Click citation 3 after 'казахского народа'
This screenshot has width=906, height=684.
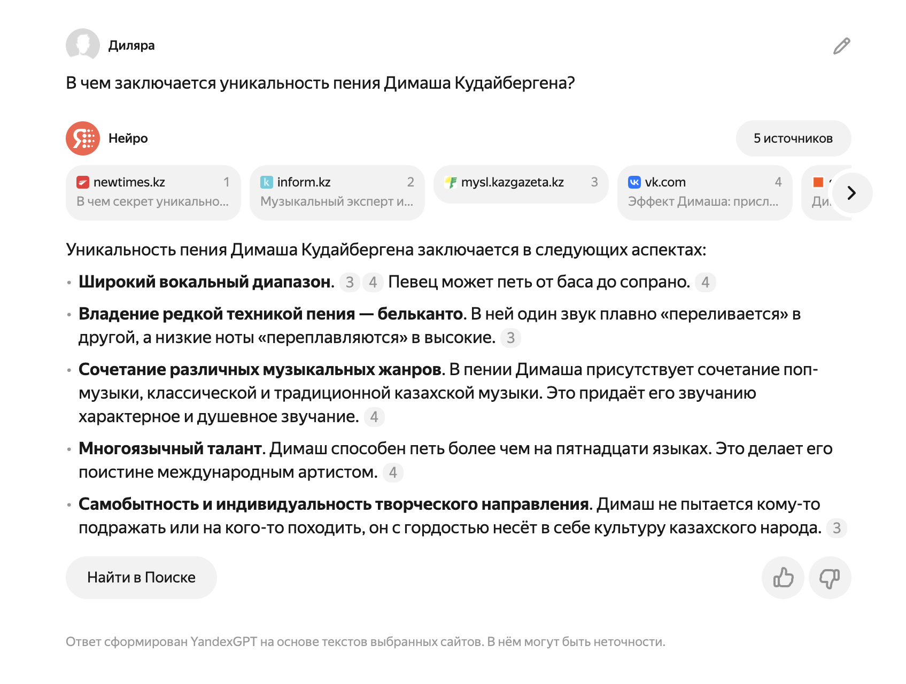point(837,528)
